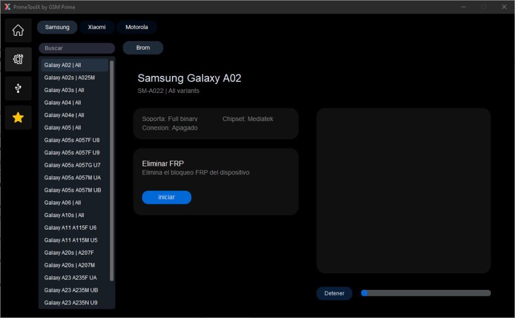
Task: Click into the Buscar search field
Action: [x=76, y=48]
